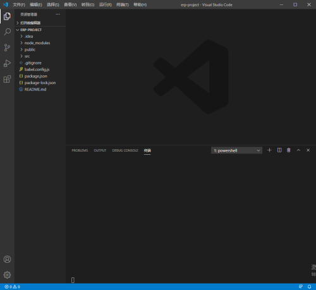Image resolution: width=316 pixels, height=290 pixels.
Task: Open the Run (R) menu
Action: coord(106,4)
